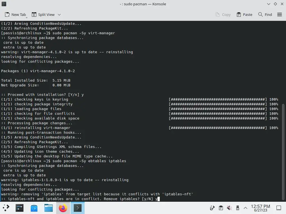Screen dimensions: 286x214
Task: Open a New Tab in Konsole
Action: point(15,14)
